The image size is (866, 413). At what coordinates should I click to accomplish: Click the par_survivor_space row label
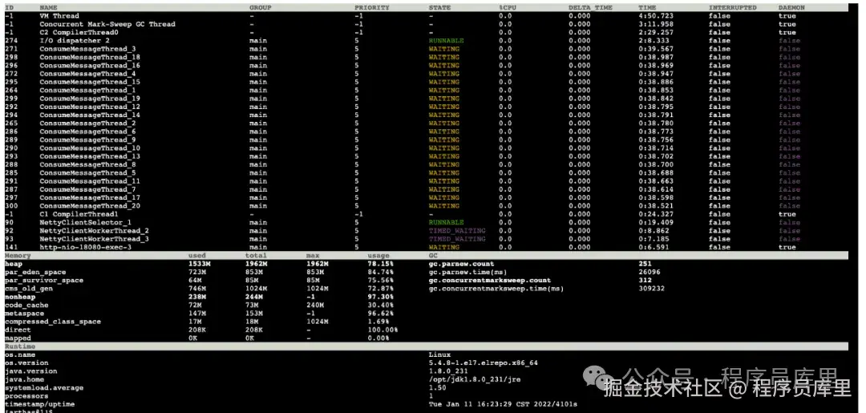click(44, 281)
